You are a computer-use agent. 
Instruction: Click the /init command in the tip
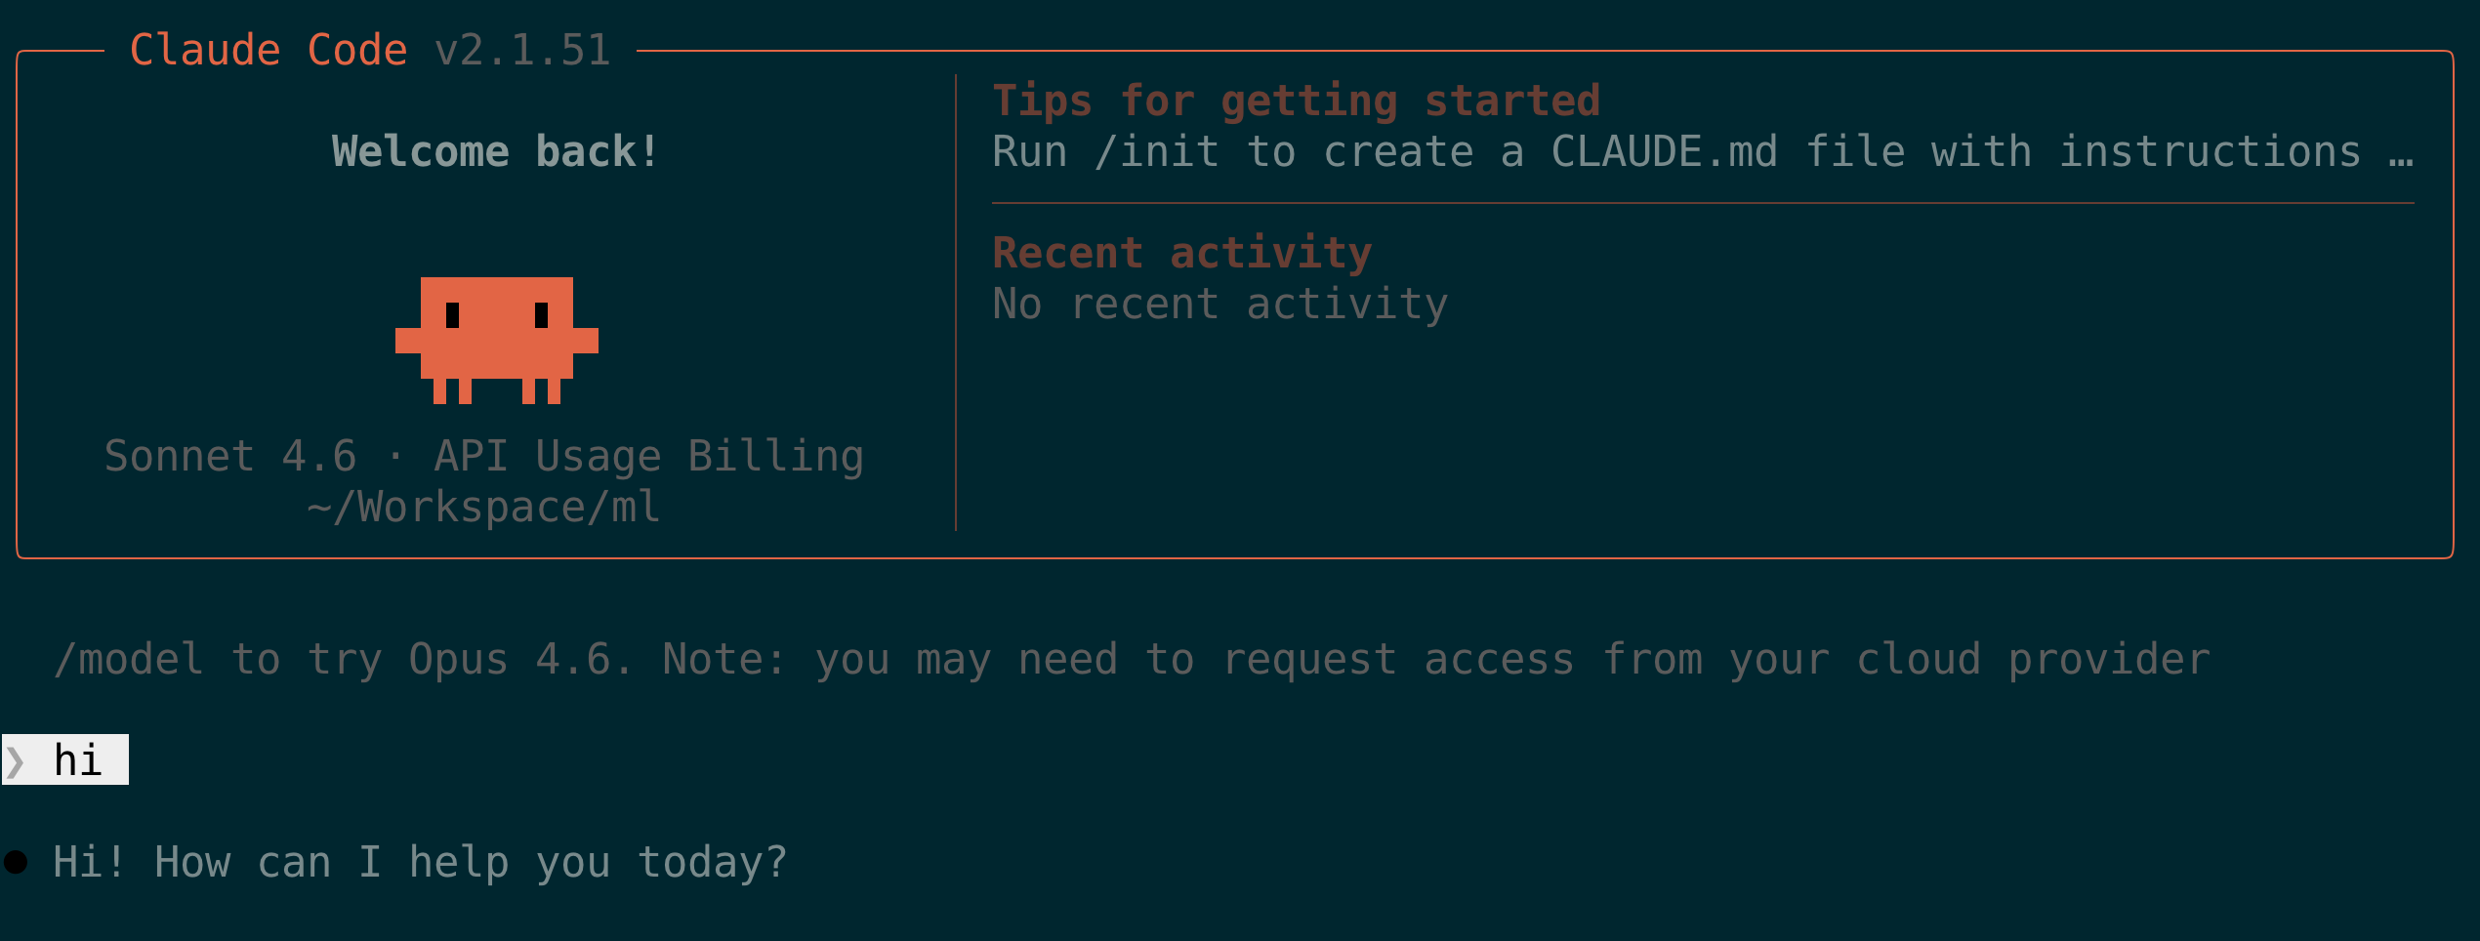click(1156, 152)
